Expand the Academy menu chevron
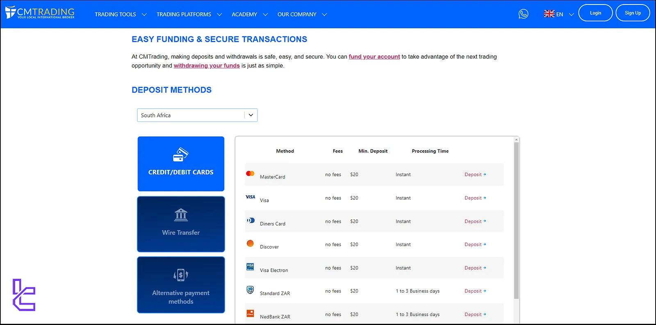 [265, 14]
